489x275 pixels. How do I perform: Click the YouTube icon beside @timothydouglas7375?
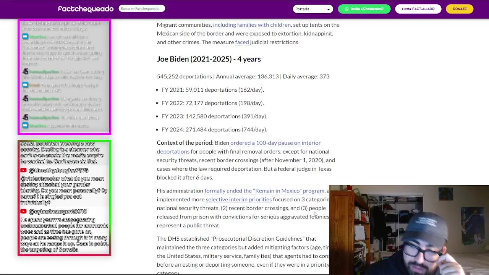tap(23, 170)
